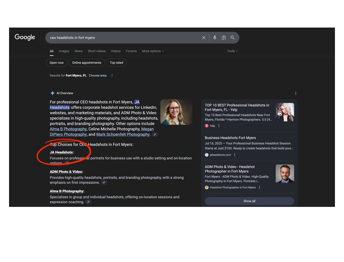
Task: Click the magnifying glass search icon
Action: pyautogui.click(x=233, y=37)
